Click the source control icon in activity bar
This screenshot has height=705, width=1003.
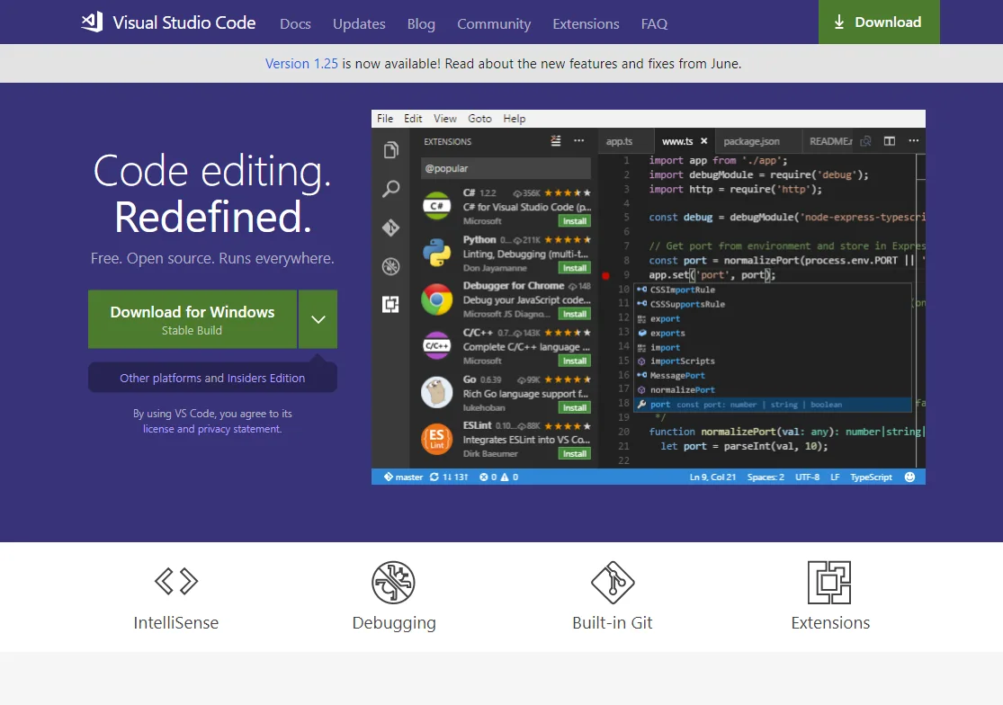point(390,228)
